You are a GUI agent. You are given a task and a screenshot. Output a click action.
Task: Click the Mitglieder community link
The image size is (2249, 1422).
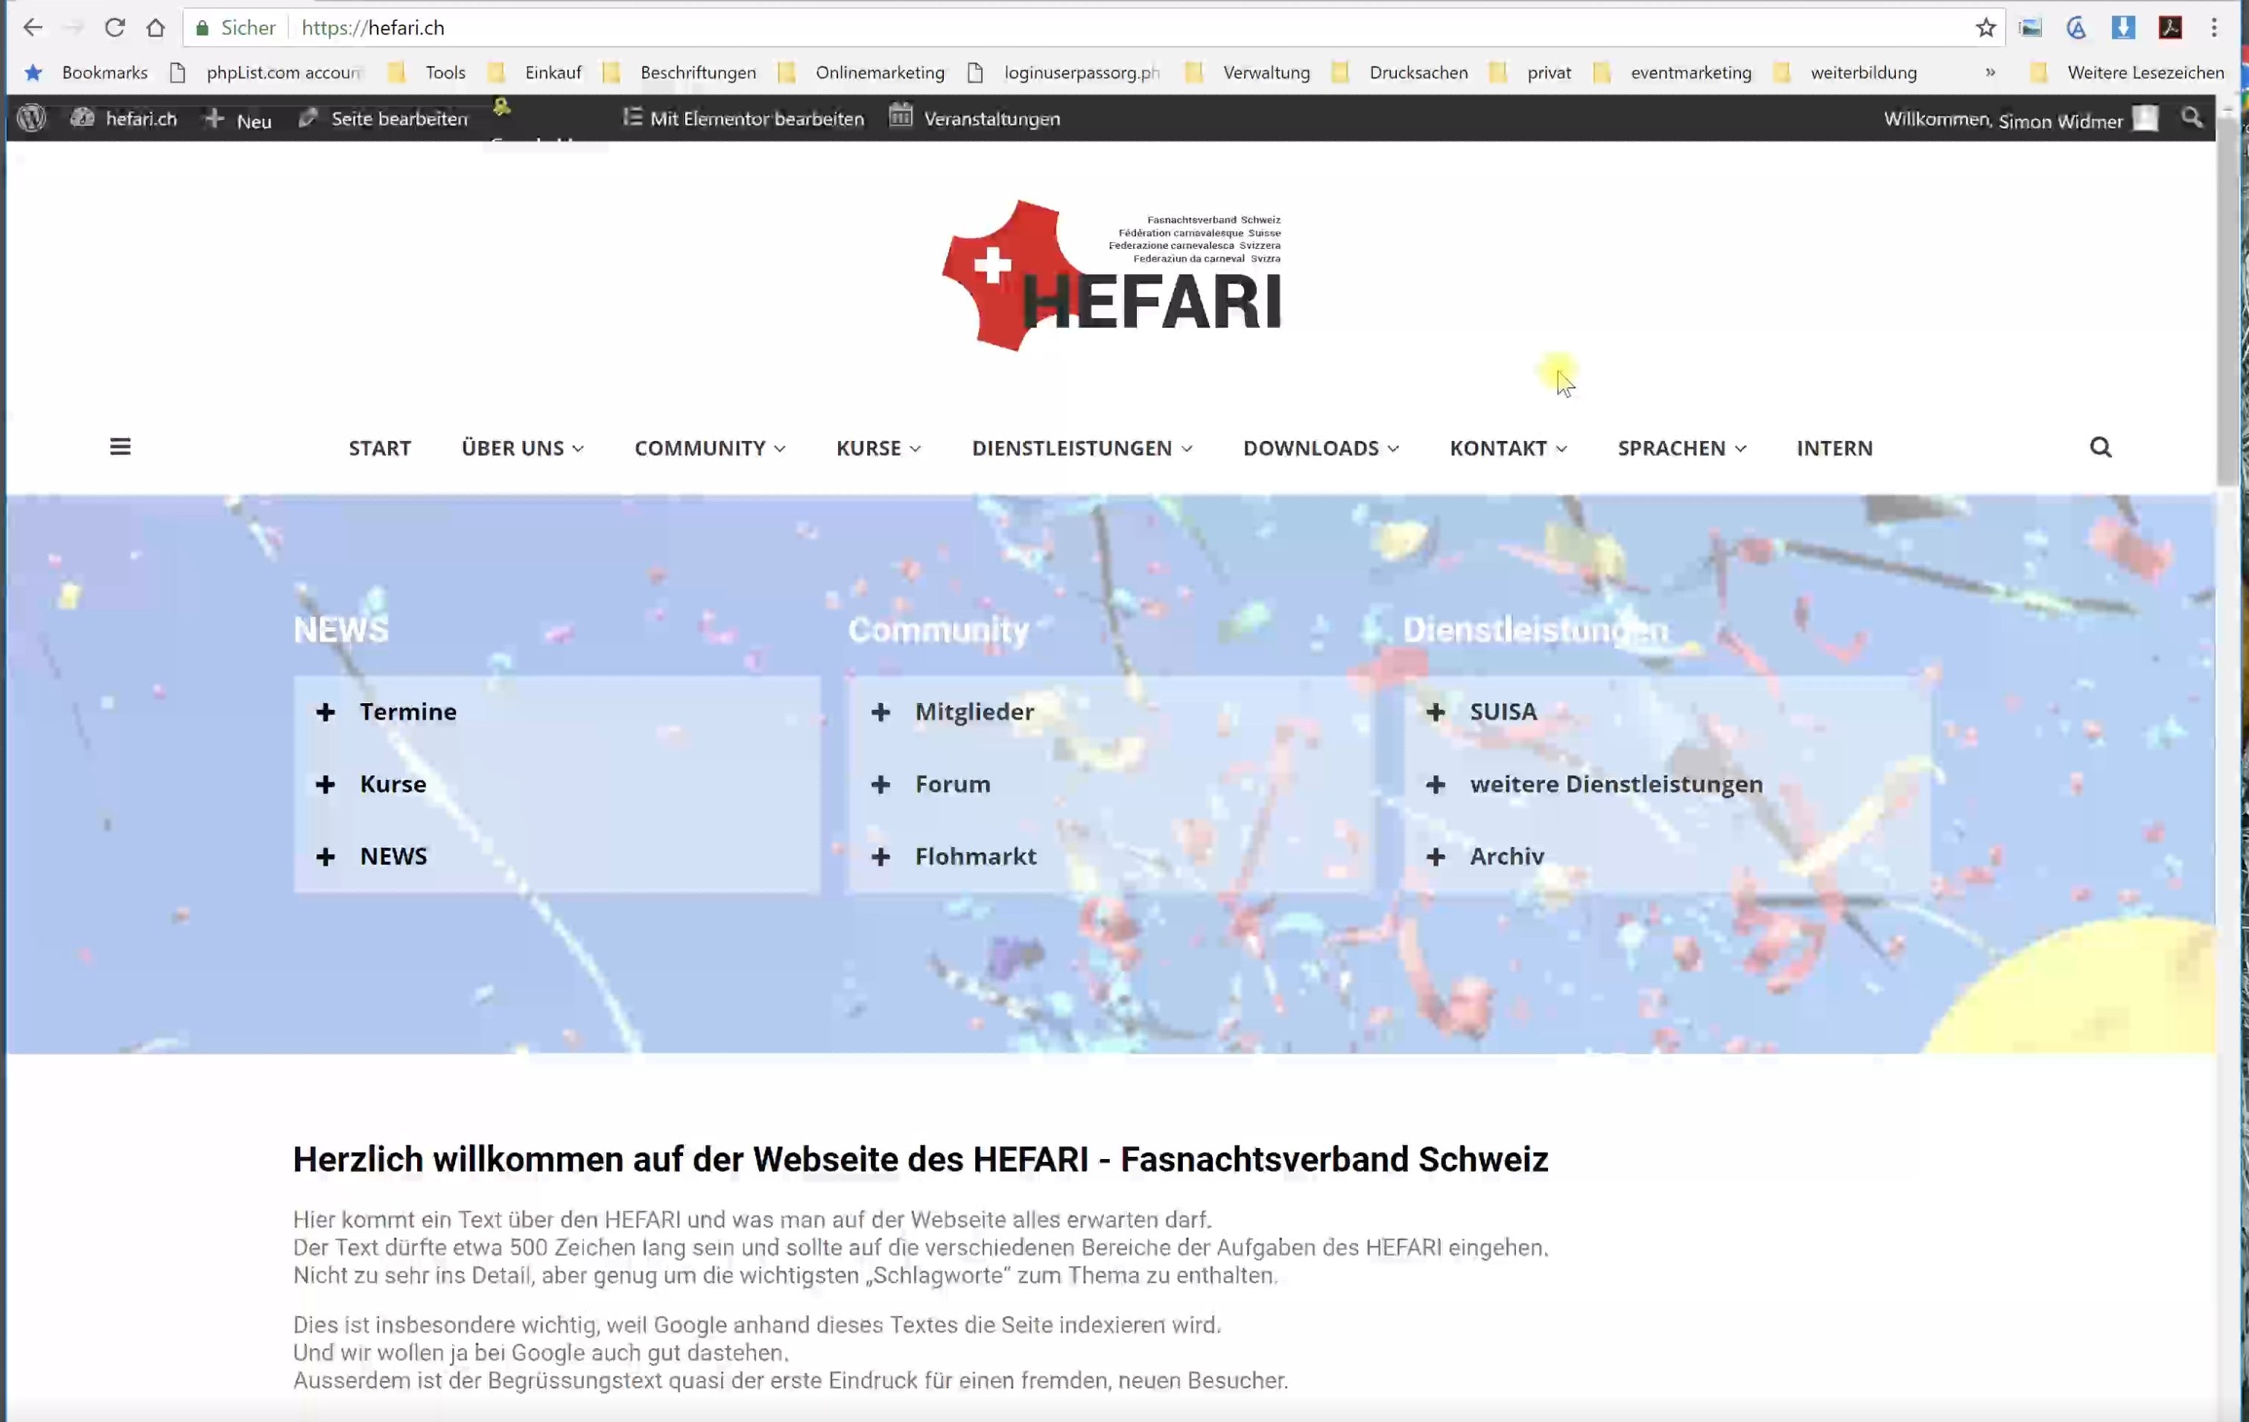[x=974, y=709]
